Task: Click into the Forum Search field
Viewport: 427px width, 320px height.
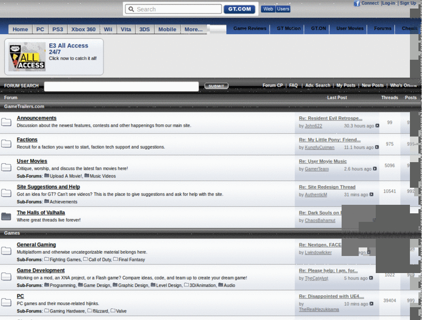Action: [122, 86]
